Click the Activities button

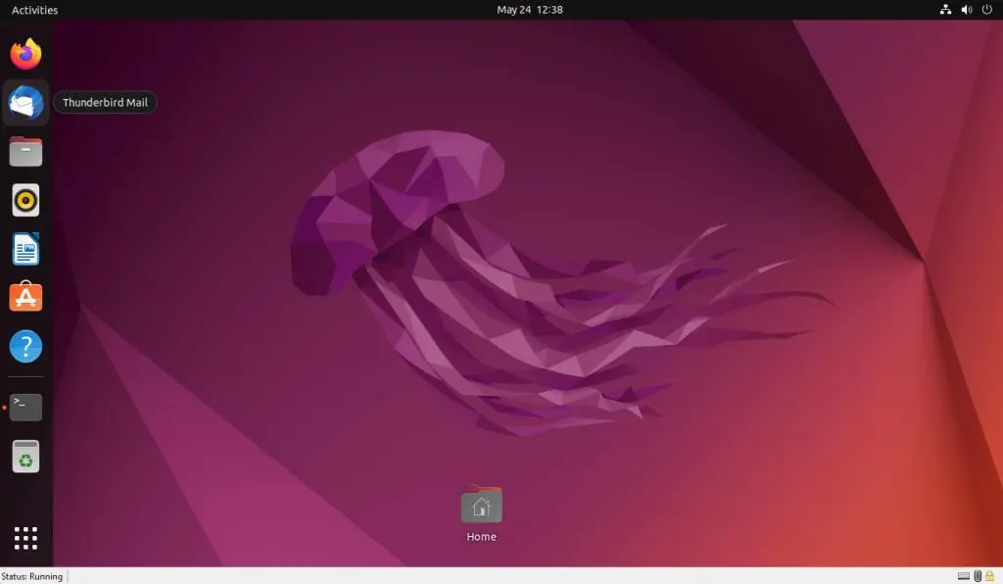point(34,10)
